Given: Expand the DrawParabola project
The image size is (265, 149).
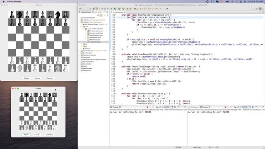Looking at the screenshot, I should click(x=79, y=53).
